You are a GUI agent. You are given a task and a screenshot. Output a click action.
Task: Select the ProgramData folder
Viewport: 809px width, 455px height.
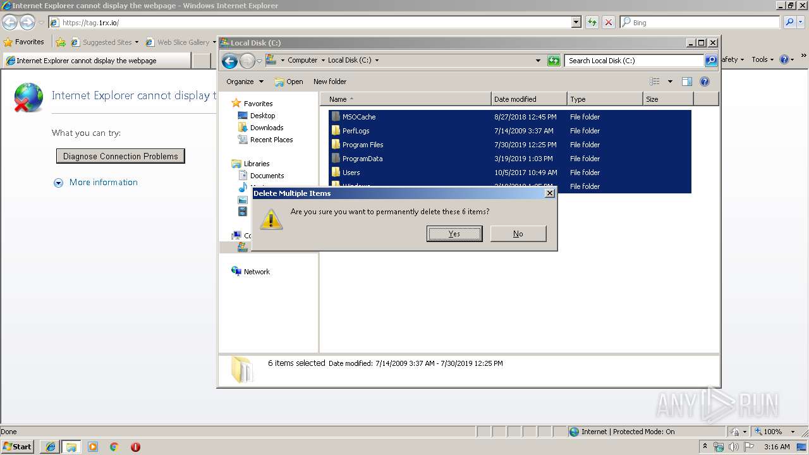point(509,159)
